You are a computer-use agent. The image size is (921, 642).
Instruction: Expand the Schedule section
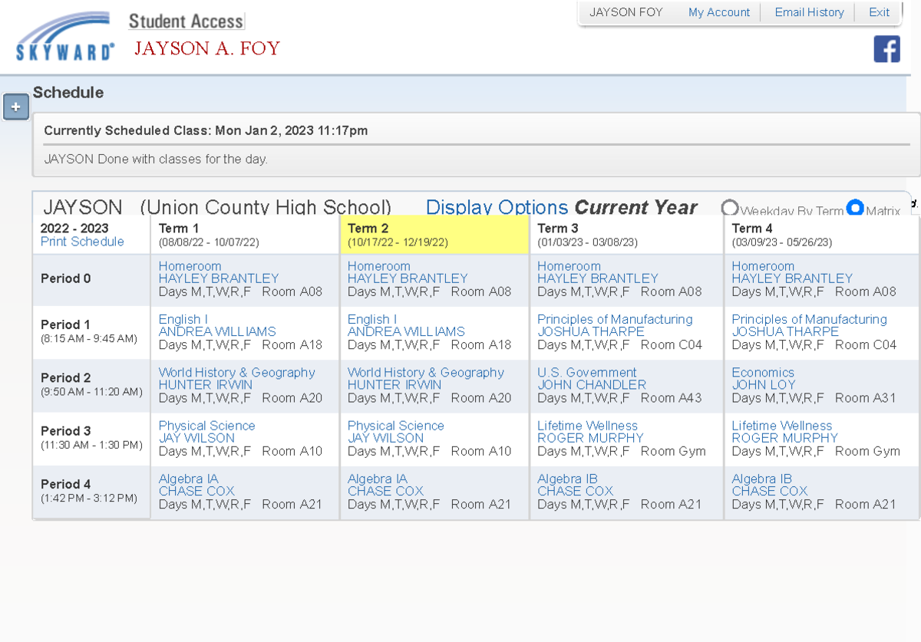[68, 93]
